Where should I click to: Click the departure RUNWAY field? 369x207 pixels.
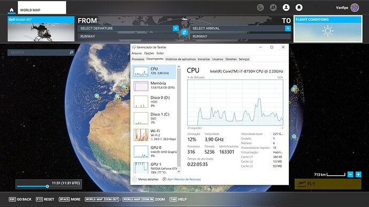click(128, 36)
